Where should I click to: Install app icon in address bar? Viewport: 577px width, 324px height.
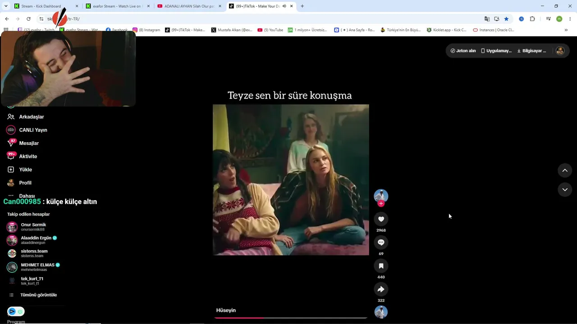click(x=497, y=19)
